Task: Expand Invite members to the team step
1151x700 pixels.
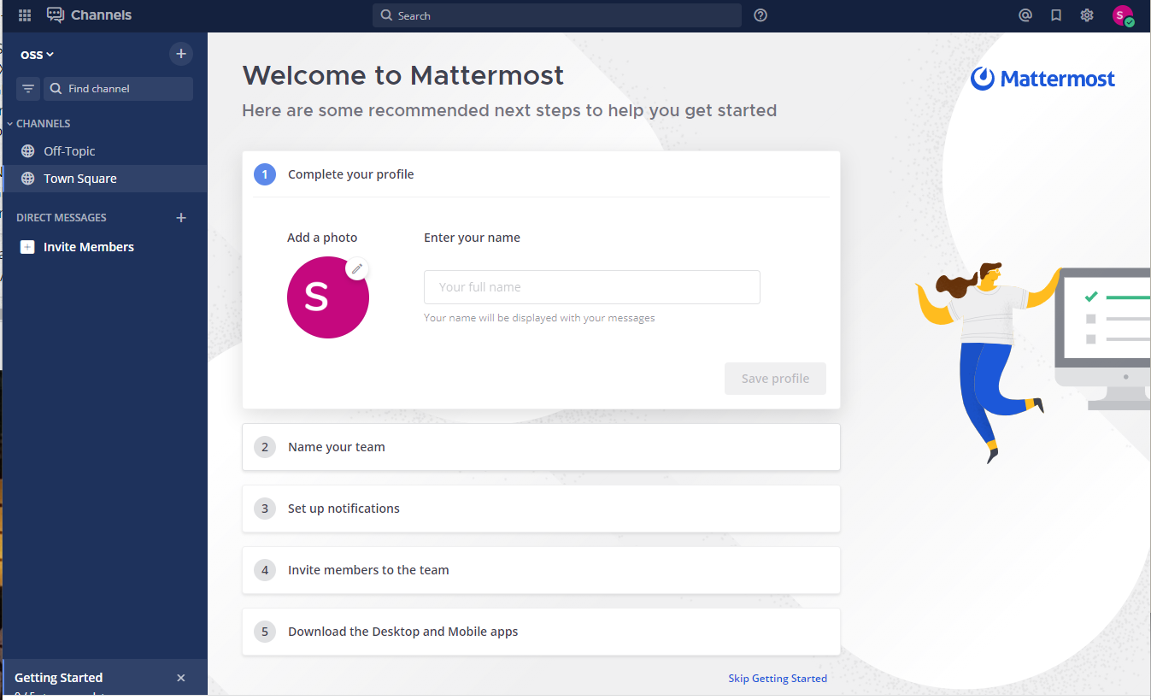Action: pos(541,570)
